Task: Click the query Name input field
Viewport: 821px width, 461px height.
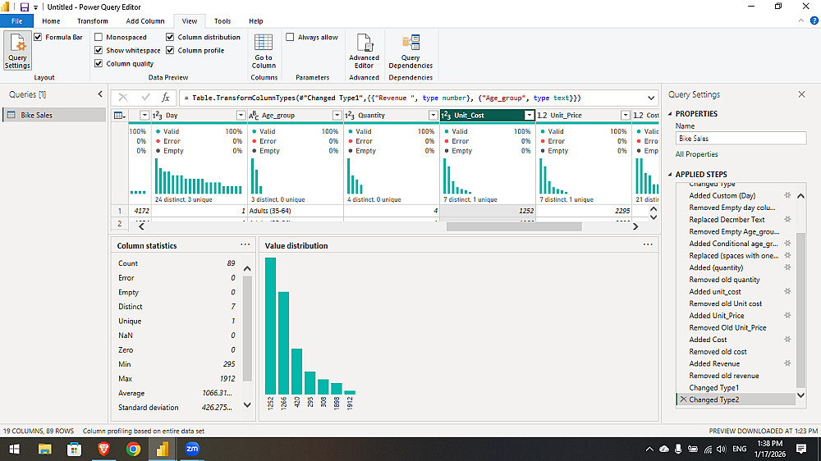Action: coord(741,139)
